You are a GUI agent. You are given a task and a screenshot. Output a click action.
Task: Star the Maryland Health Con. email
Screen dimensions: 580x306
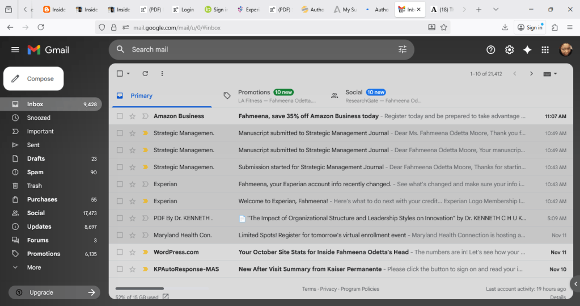[133, 235]
